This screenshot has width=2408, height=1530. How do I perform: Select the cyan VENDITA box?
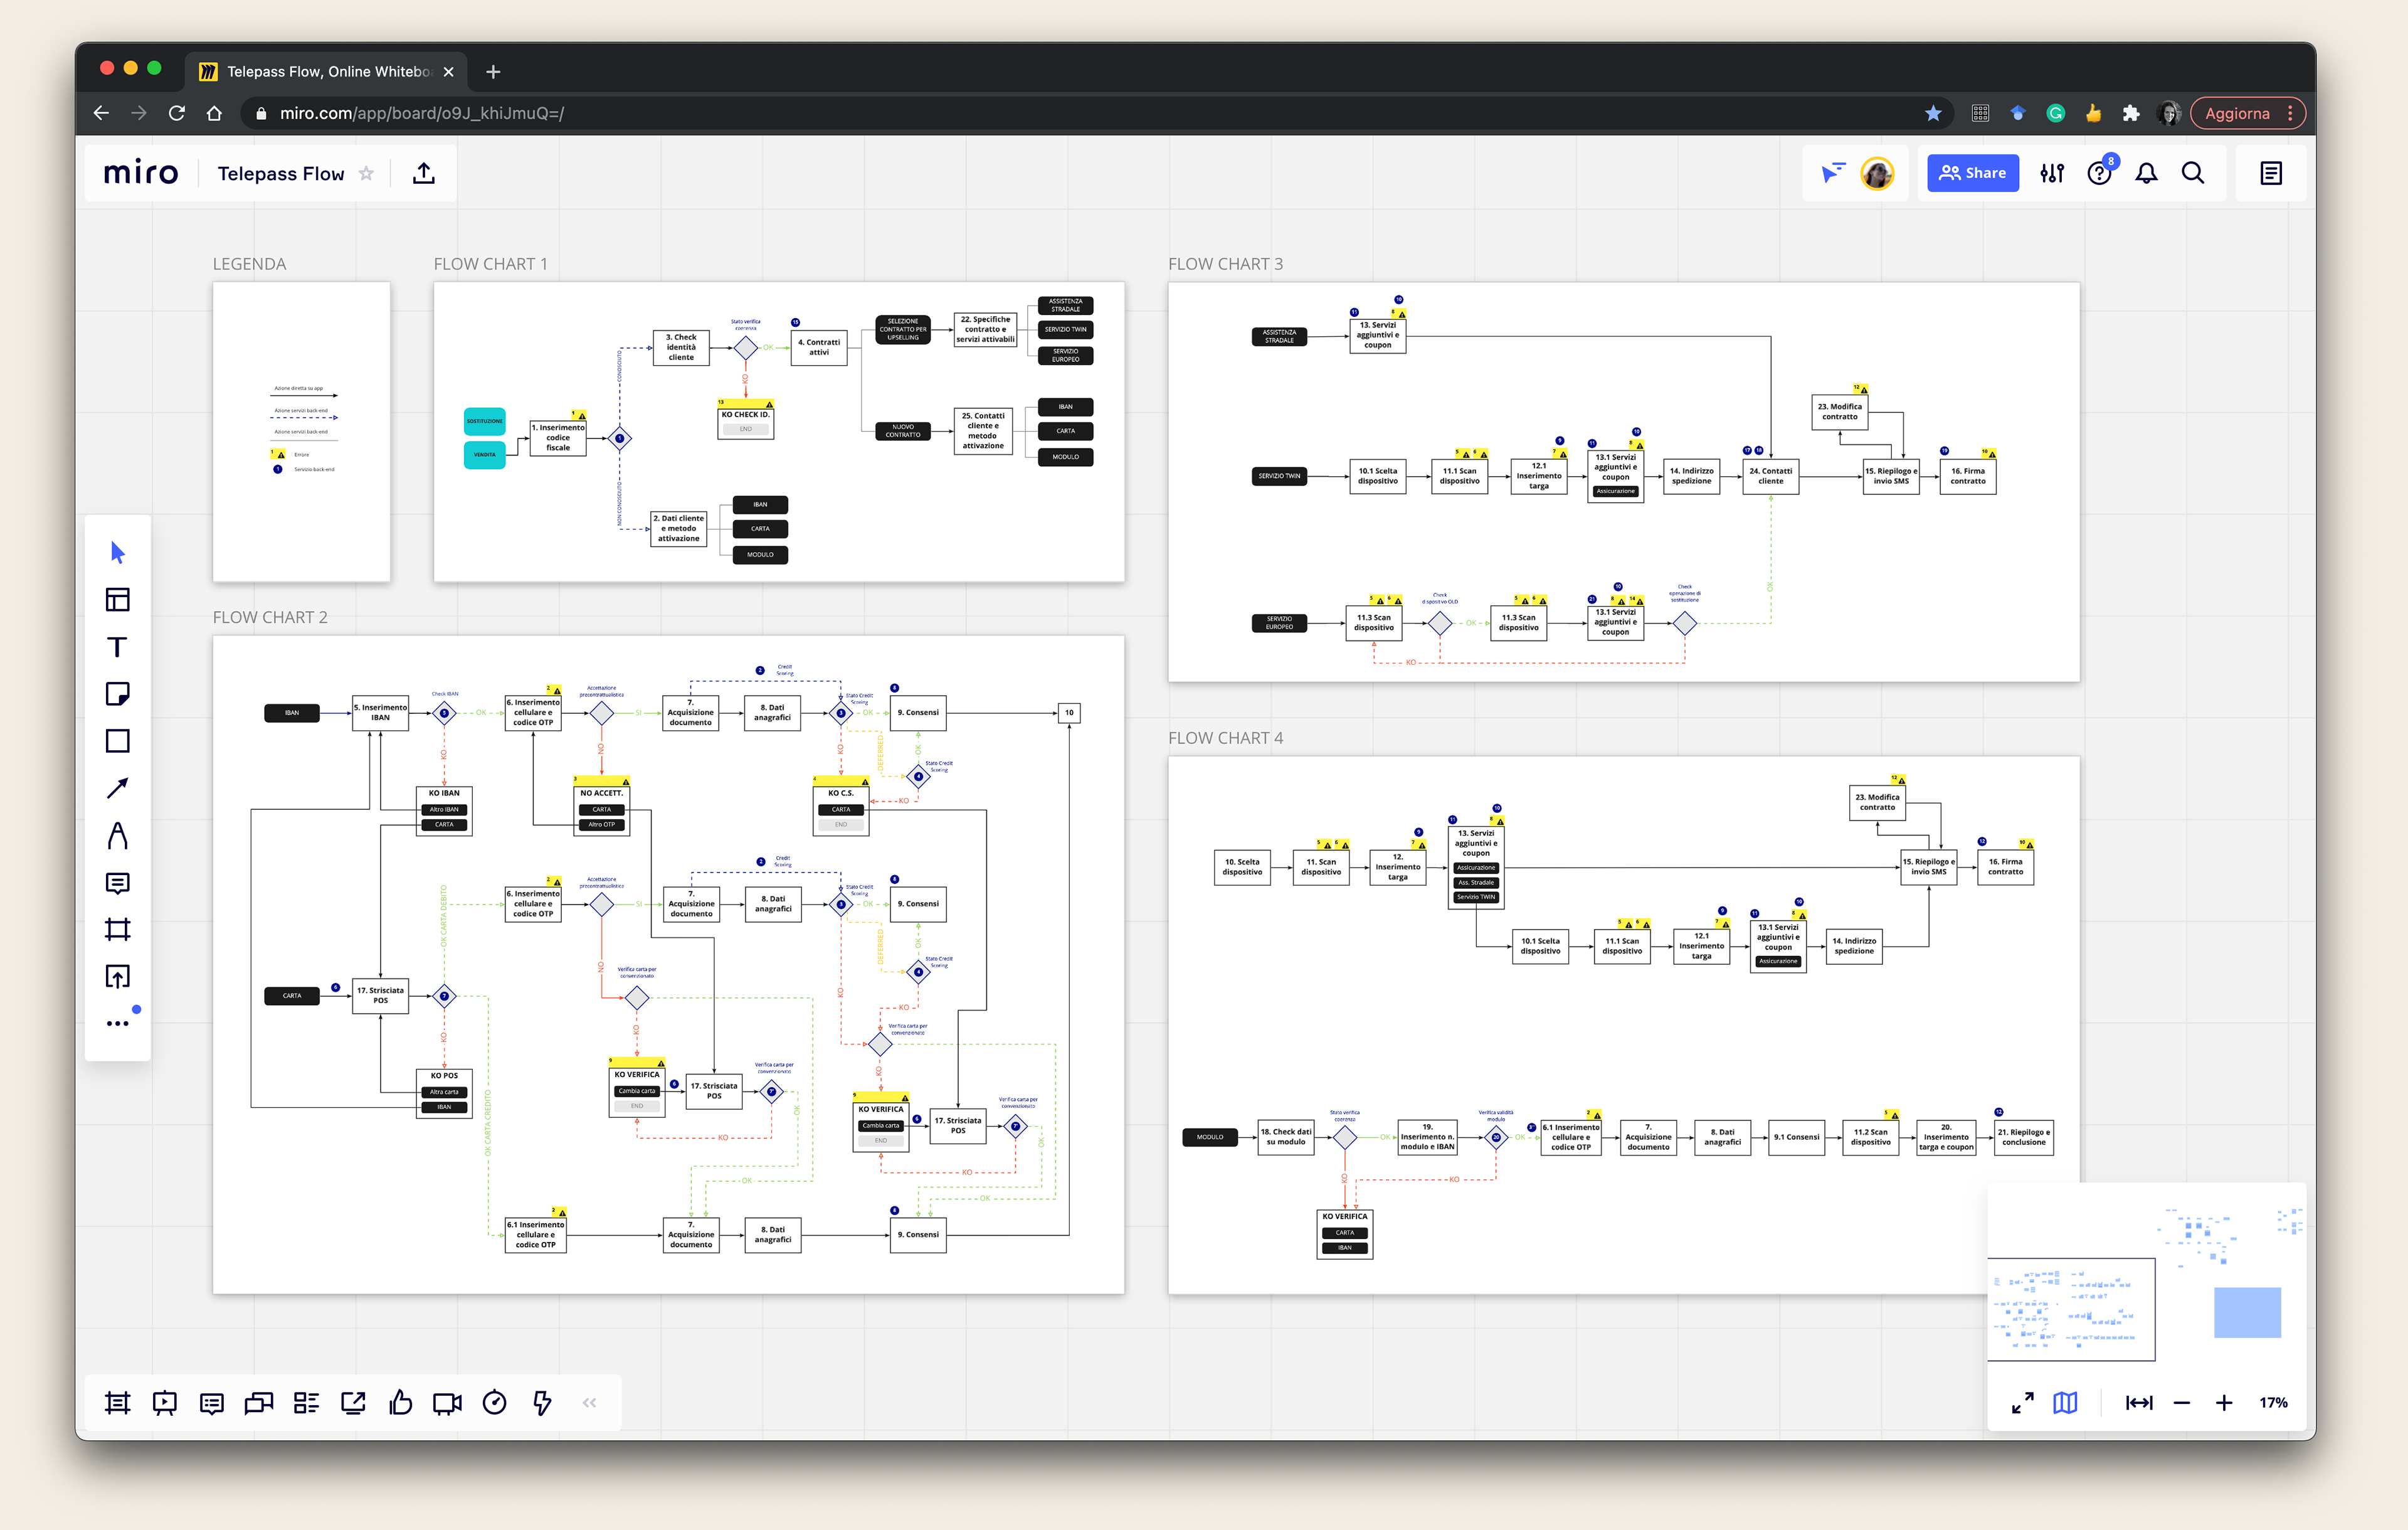484,454
